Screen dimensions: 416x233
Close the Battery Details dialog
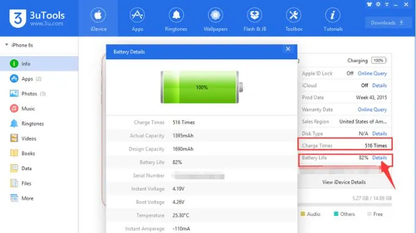click(x=288, y=49)
